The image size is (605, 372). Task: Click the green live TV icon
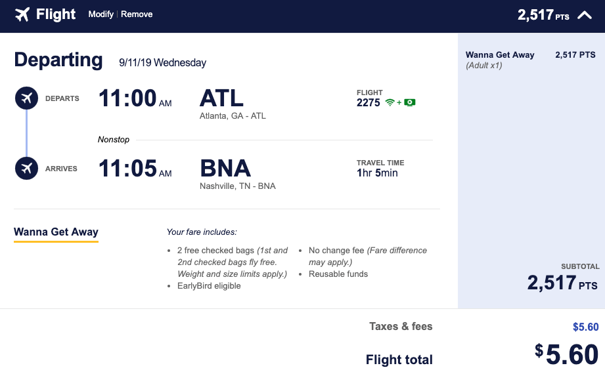[x=410, y=102]
